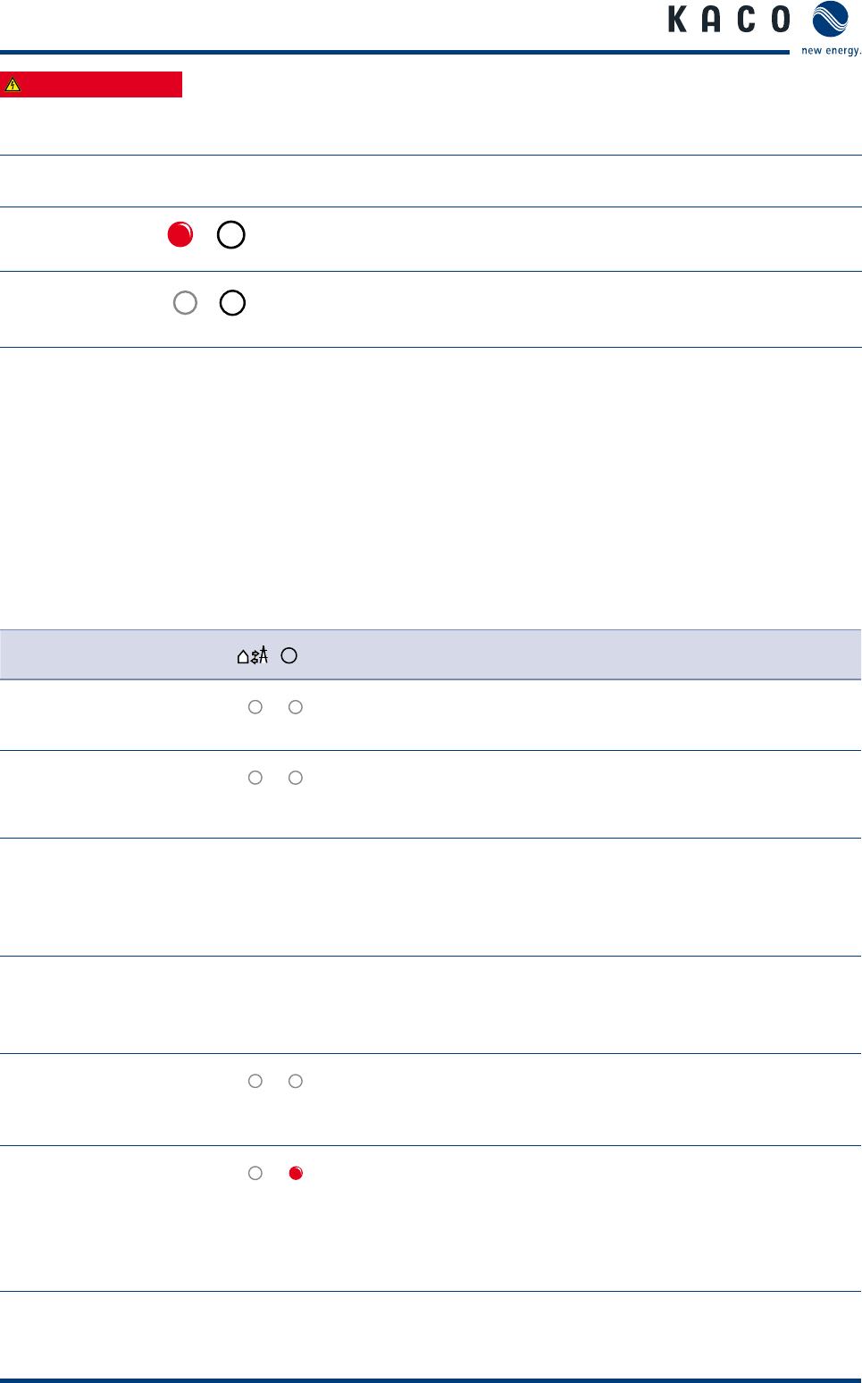The width and height of the screenshot is (862, 1383).
Task: Select the black circle right of grey outlined circle
Action: click(x=232, y=303)
